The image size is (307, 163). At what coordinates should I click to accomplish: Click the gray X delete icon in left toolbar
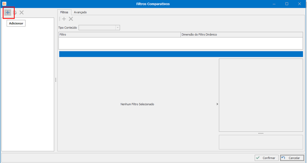pos(22,13)
